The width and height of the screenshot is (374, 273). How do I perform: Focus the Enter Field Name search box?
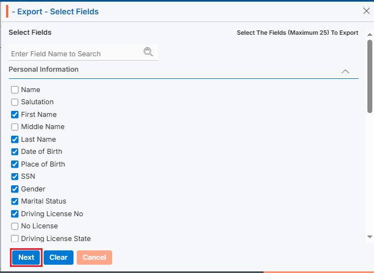(x=75, y=53)
